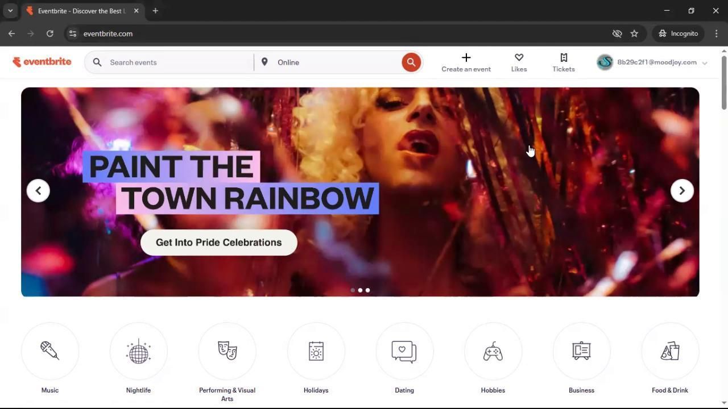Open your Likes collection

point(519,62)
